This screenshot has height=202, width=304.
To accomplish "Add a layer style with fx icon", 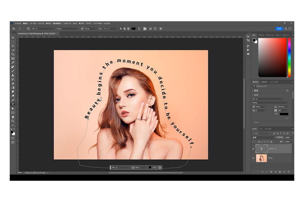I will 267,172.
